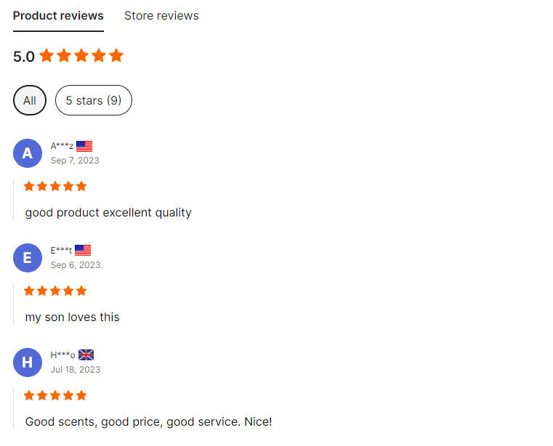The width and height of the screenshot is (553, 446).
Task: Click the UK flag beside H***o
Action: [86, 354]
